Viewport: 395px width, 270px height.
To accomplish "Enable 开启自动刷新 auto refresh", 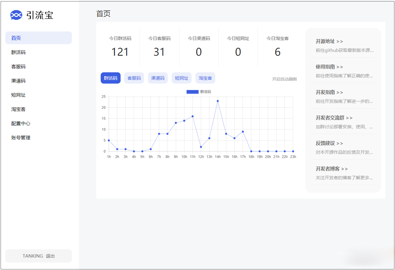I will [284, 79].
